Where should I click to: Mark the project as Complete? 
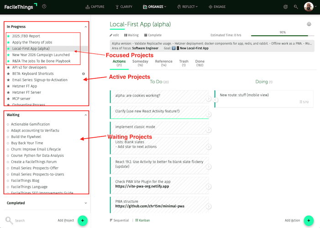tap(153, 35)
